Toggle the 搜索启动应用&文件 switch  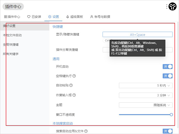[x=167, y=131]
